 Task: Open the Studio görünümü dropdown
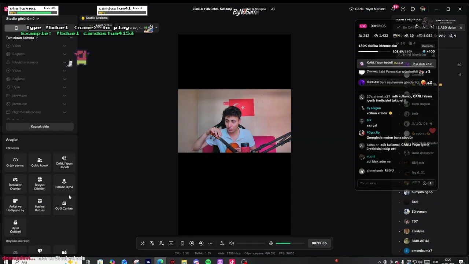(22, 19)
